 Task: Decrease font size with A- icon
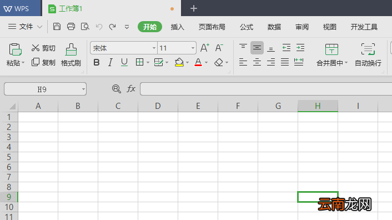[x=219, y=48]
